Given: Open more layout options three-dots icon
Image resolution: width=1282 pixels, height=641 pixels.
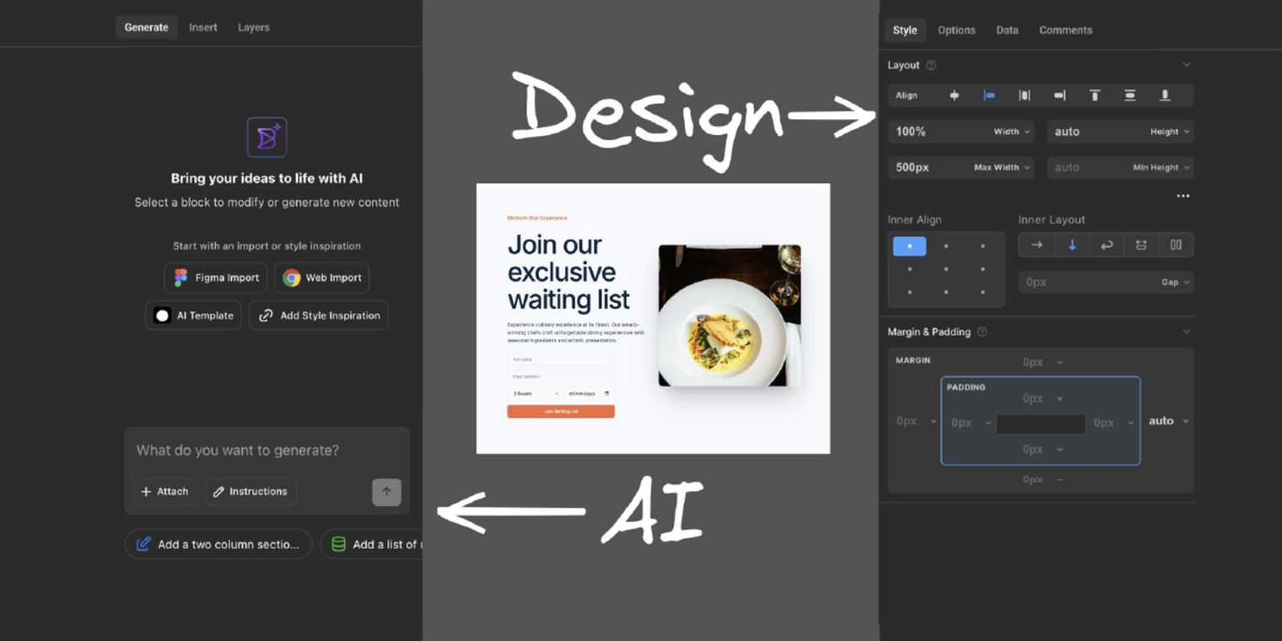Looking at the screenshot, I should coord(1183,196).
